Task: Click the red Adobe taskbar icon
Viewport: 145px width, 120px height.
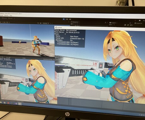Action: click(8, 103)
